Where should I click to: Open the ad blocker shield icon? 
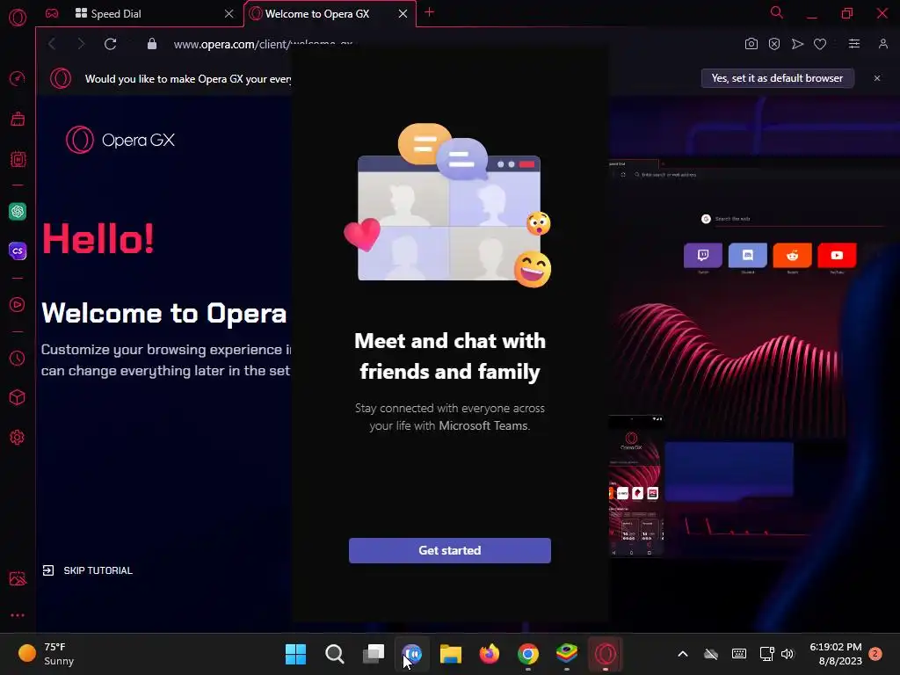(x=774, y=44)
